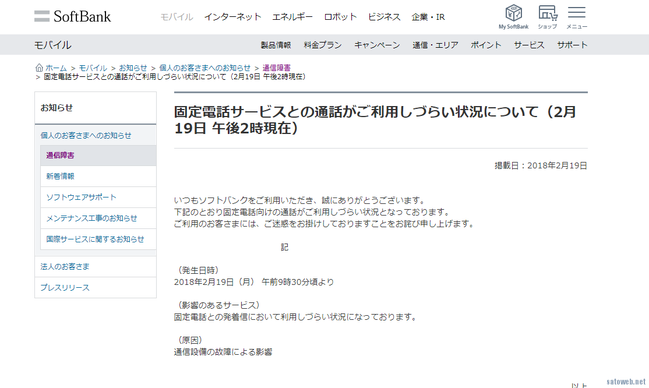Image resolution: width=649 pixels, height=388 pixels.
Task: Open the エネルギー top menu item
Action: (292, 17)
